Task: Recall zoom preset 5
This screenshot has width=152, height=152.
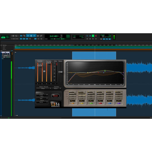Action: 18,39
